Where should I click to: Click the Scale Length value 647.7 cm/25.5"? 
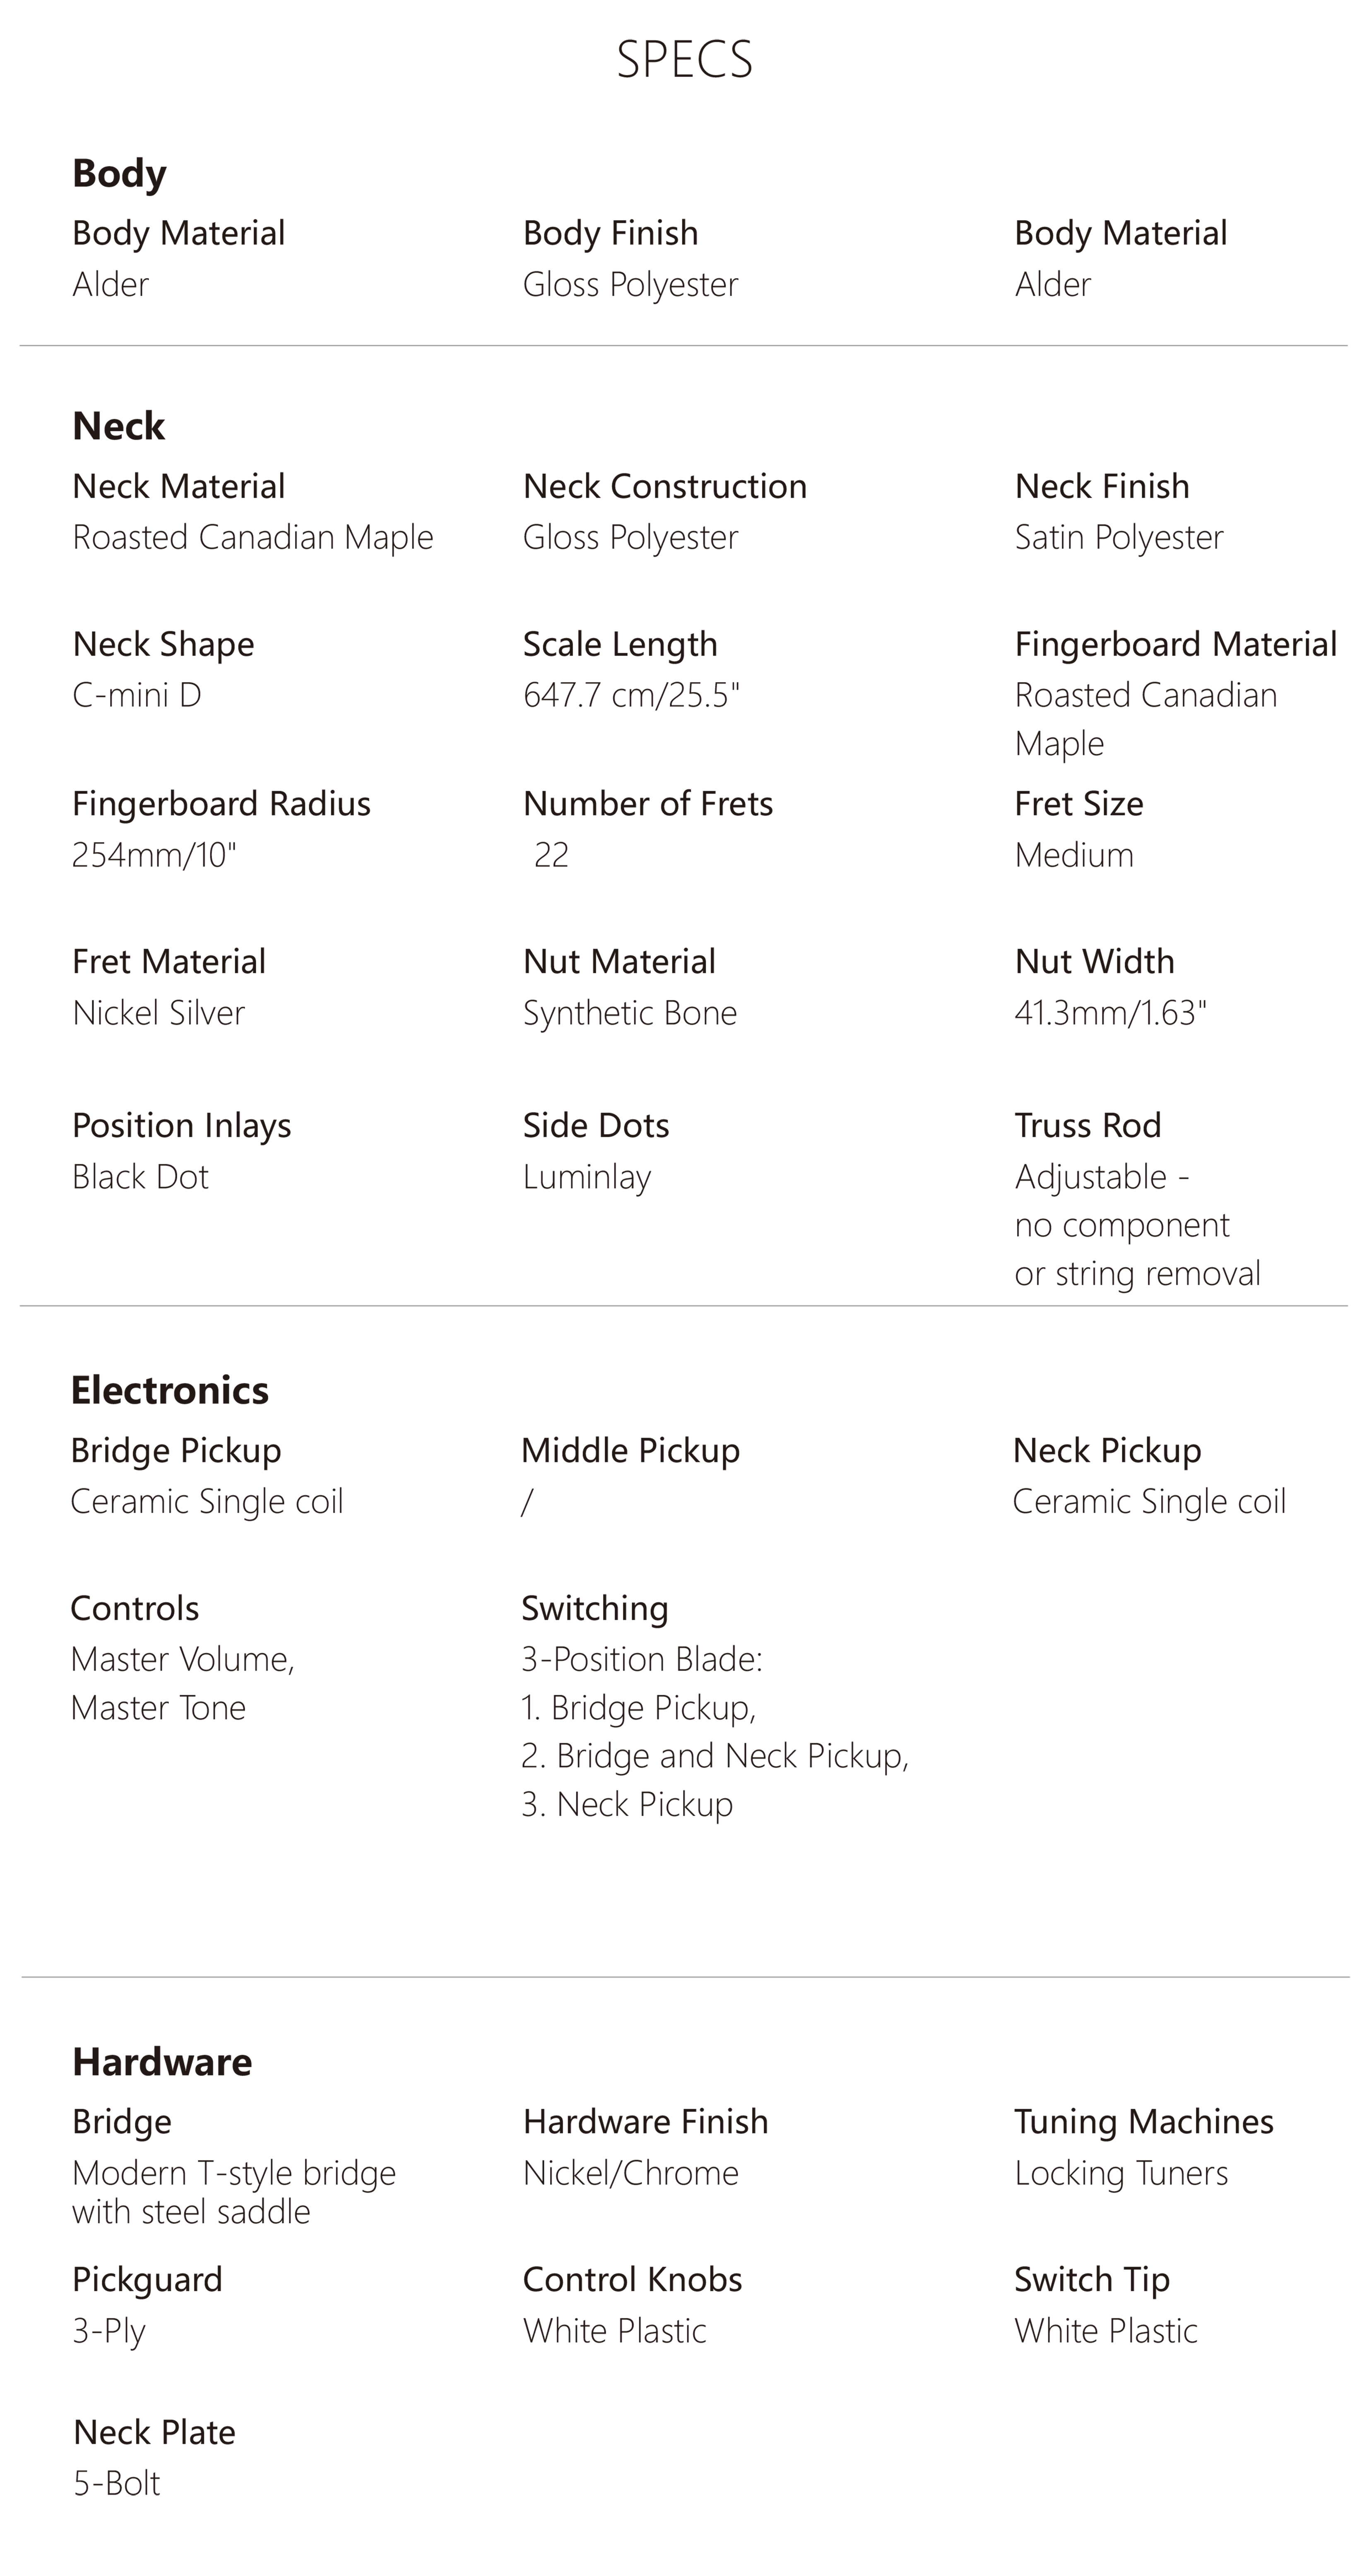pos(631,695)
